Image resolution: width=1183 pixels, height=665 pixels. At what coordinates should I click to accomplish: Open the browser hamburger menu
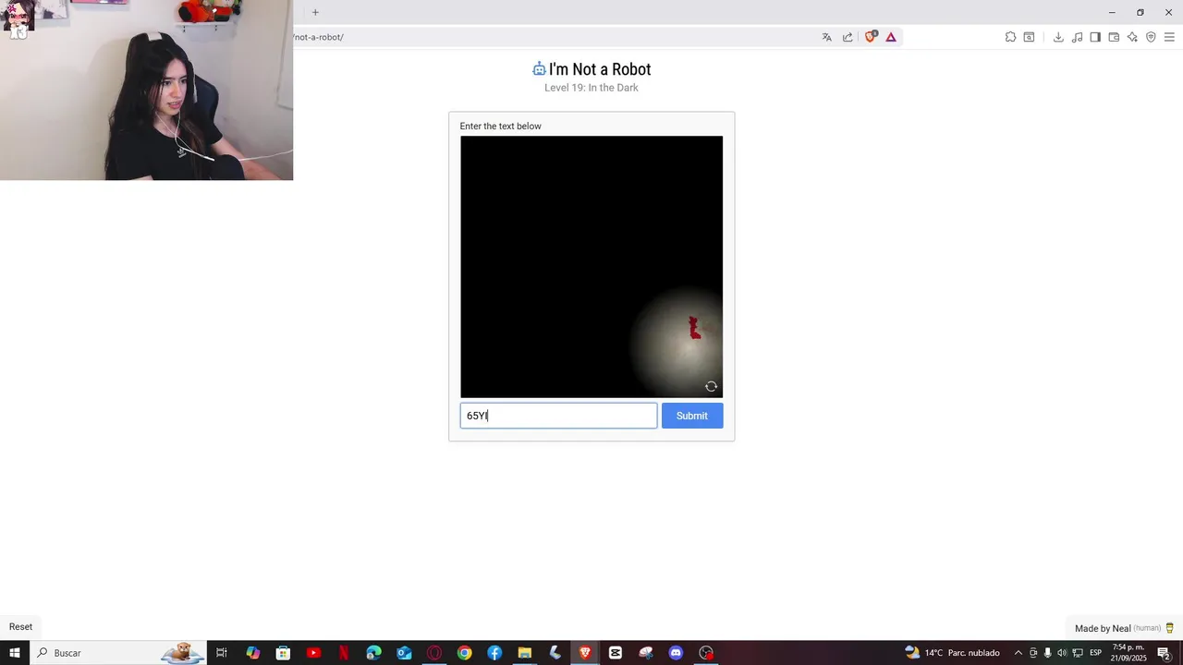tap(1169, 37)
